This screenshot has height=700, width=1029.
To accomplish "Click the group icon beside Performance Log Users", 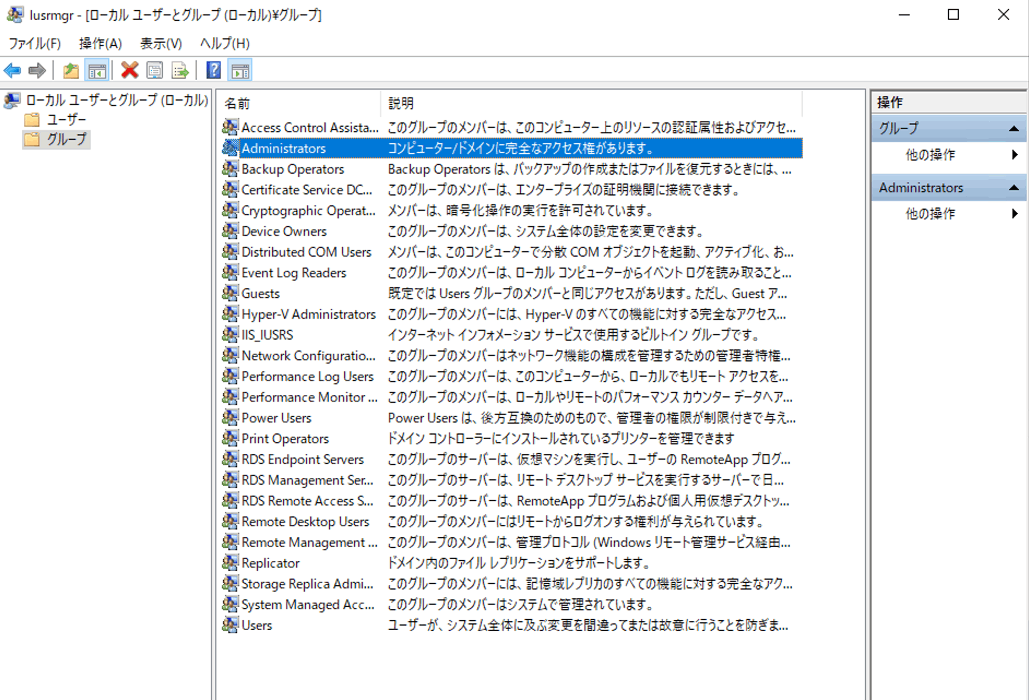I will [230, 376].
